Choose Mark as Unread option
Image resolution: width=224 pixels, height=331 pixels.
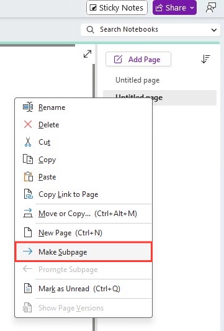pos(84,289)
